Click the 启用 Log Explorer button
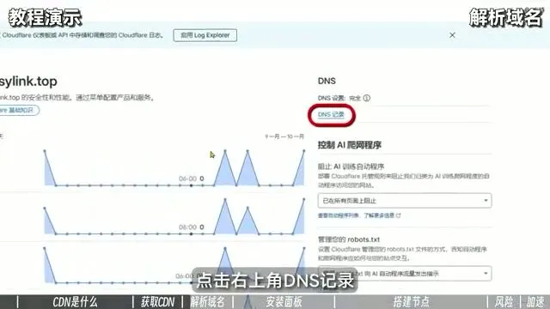550x309 pixels. pyautogui.click(x=205, y=35)
